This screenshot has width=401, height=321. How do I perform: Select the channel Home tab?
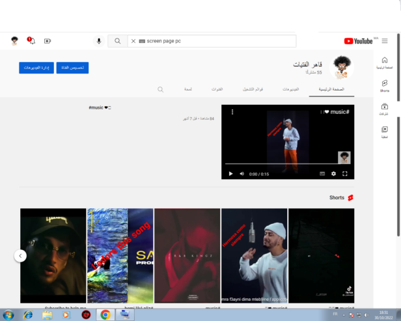click(331, 89)
